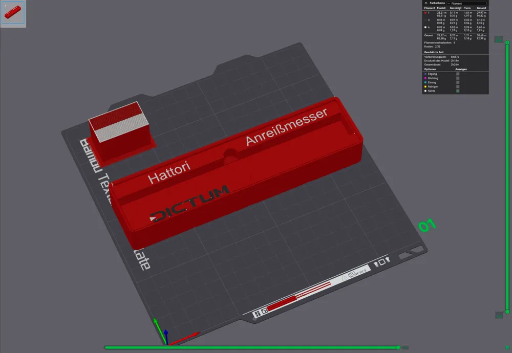Click lower layer number label on slider
Image resolution: width=512 pixels, height=353 pixels.
coord(499,315)
